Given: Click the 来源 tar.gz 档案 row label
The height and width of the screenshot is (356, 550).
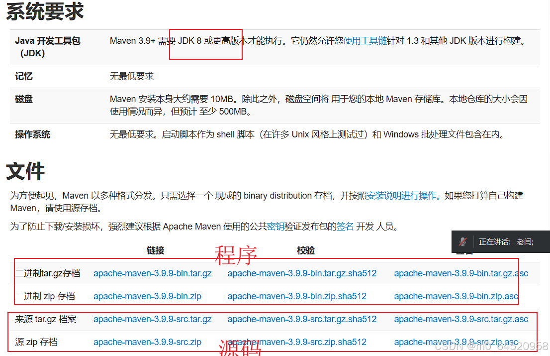Looking at the screenshot, I should [46, 319].
